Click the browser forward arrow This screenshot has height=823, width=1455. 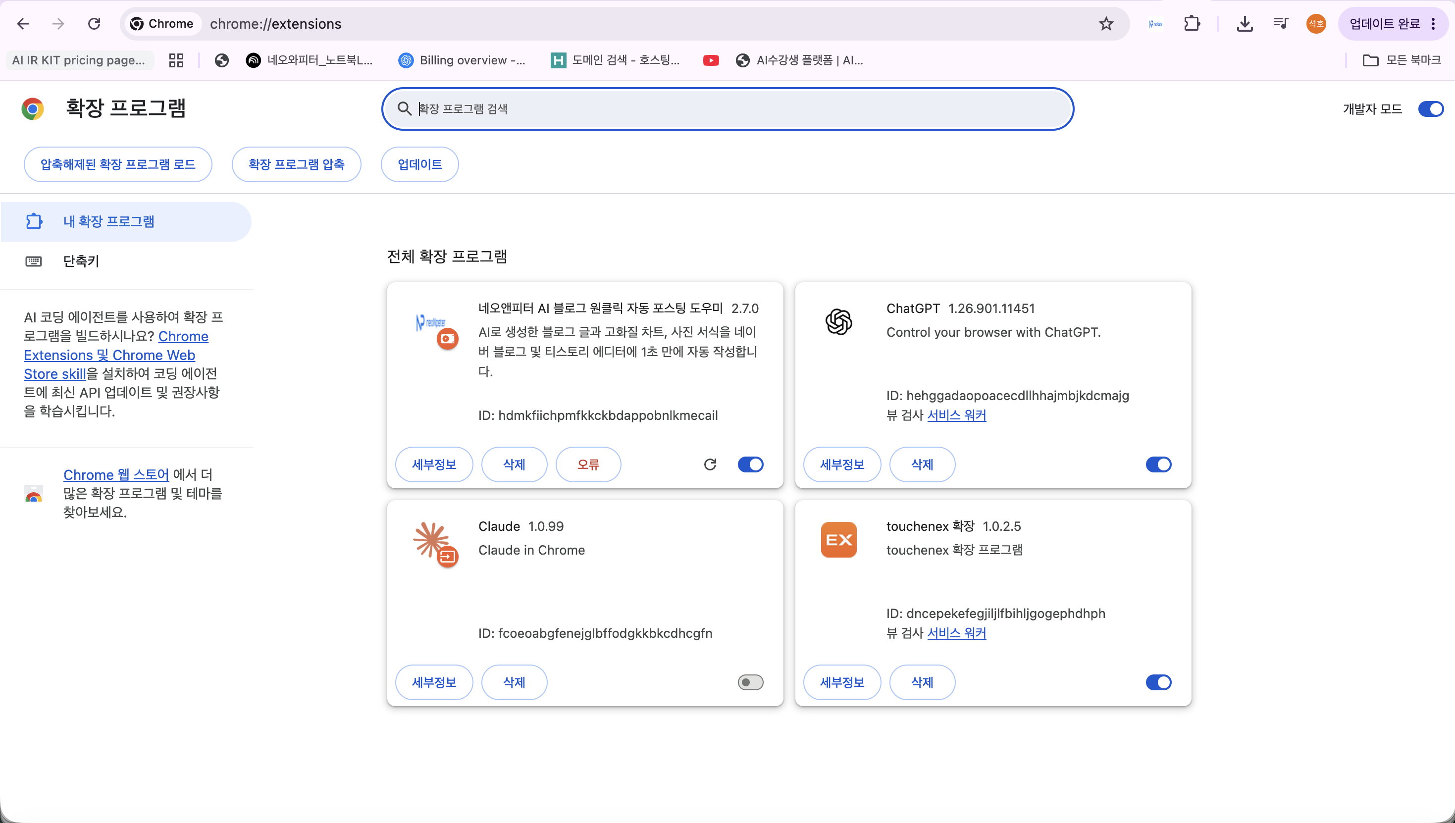click(x=58, y=24)
